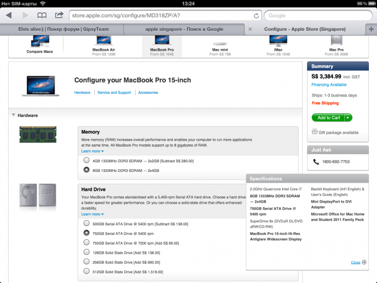Choose MacBook Pro in product strip
The image size is (377, 283).
tap(162, 46)
